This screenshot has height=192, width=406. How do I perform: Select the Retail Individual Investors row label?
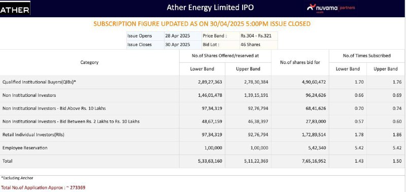(x=33, y=135)
